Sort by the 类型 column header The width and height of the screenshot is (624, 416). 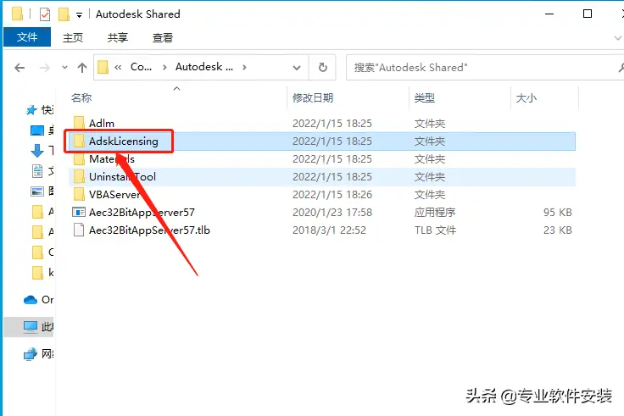click(x=424, y=97)
